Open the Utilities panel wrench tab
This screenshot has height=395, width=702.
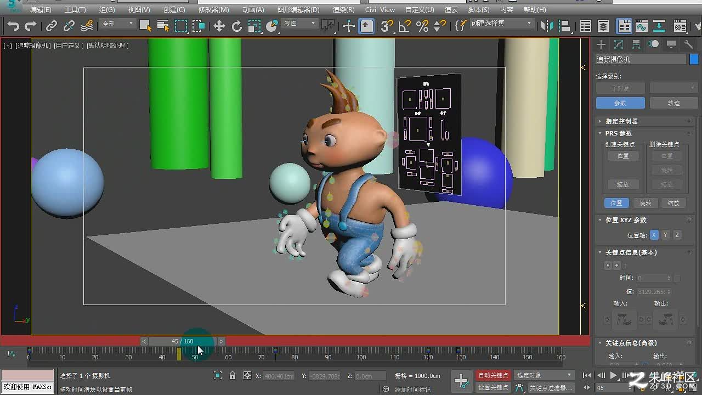(x=689, y=44)
